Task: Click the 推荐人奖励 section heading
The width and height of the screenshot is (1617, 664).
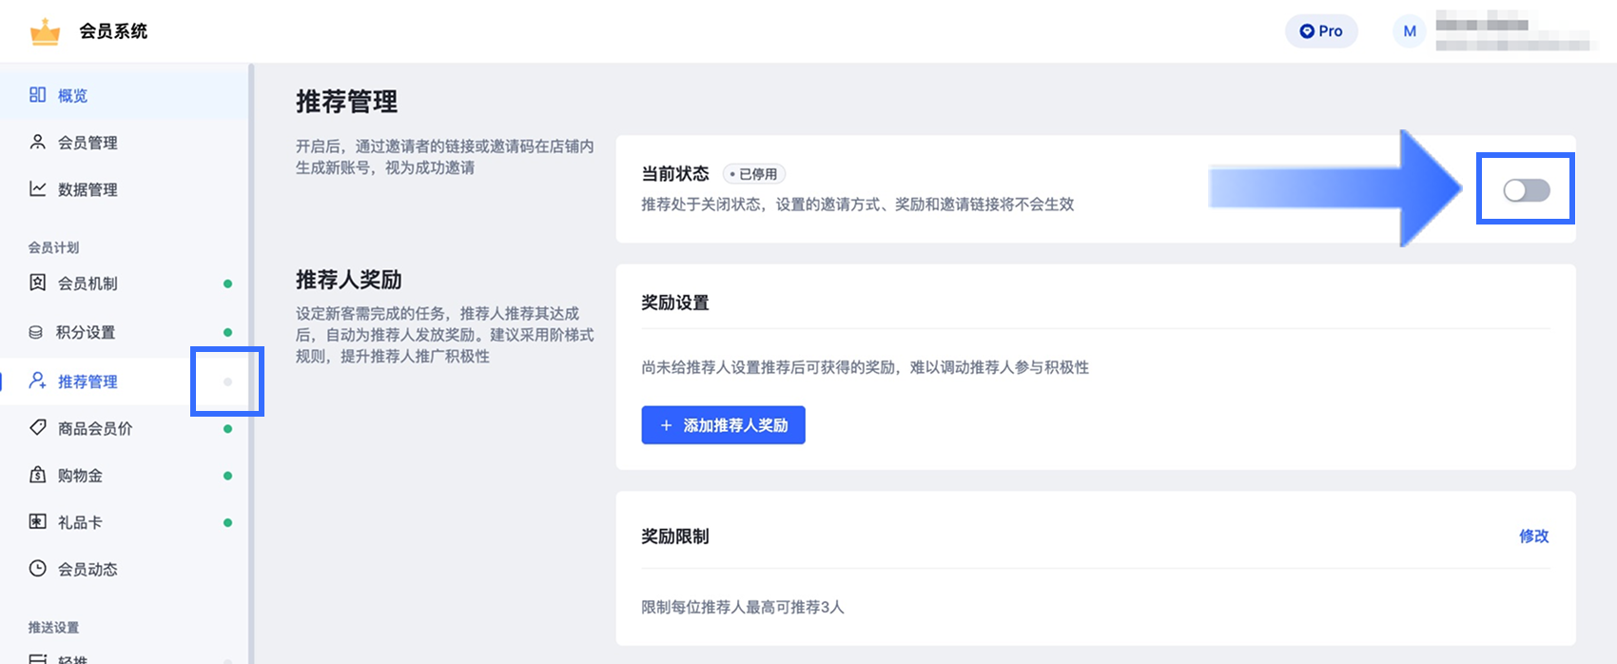Action: pyautogui.click(x=348, y=280)
